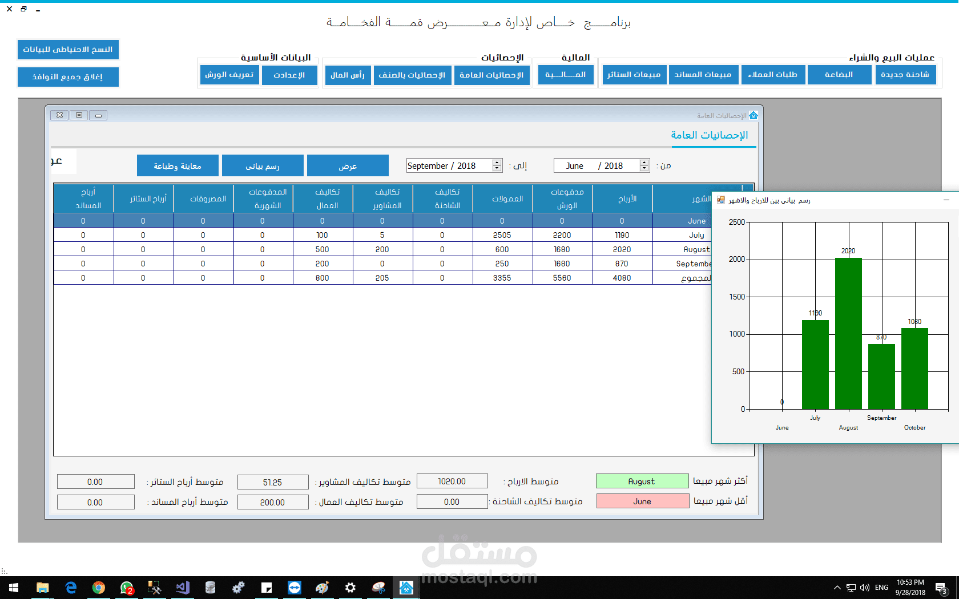
Task: Open الإعدادات settings button
Action: pyautogui.click(x=289, y=75)
